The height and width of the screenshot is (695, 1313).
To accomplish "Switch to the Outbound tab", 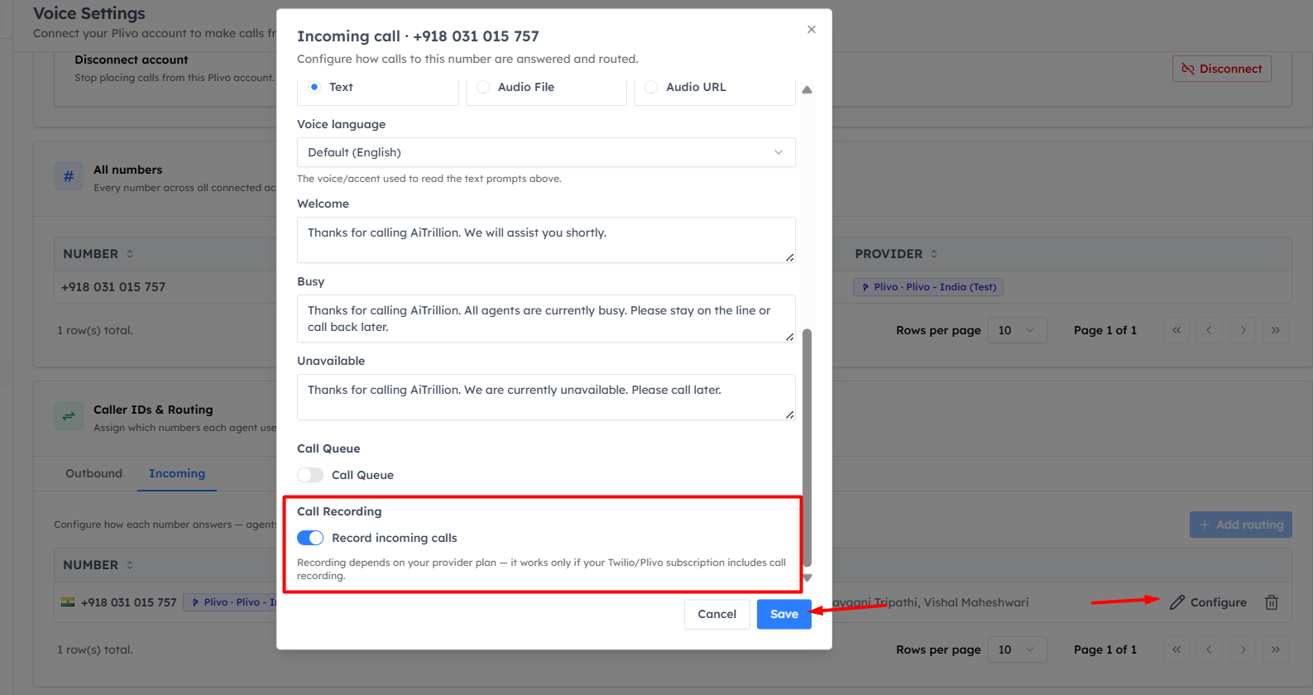I will (93, 473).
